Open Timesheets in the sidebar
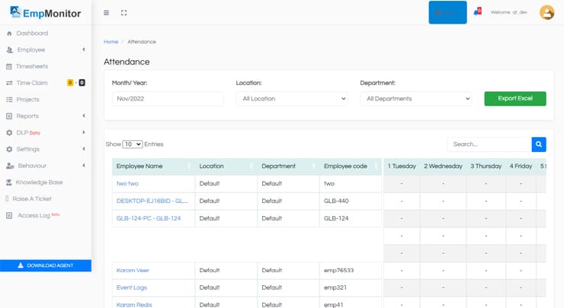 pyautogui.click(x=32, y=66)
